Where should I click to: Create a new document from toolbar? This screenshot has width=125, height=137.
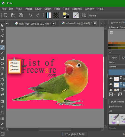(x=6, y=15)
